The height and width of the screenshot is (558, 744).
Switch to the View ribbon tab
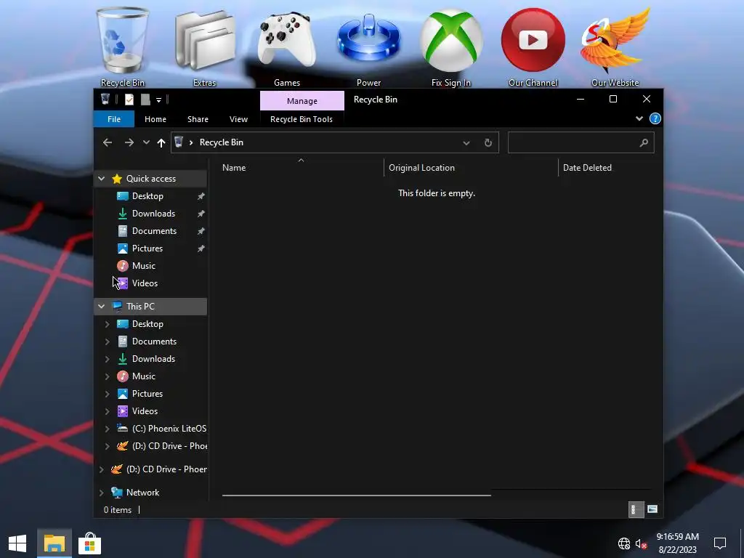238,119
